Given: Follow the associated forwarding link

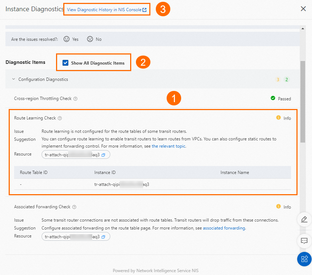Looking at the screenshot, I should pyautogui.click(x=224, y=228).
